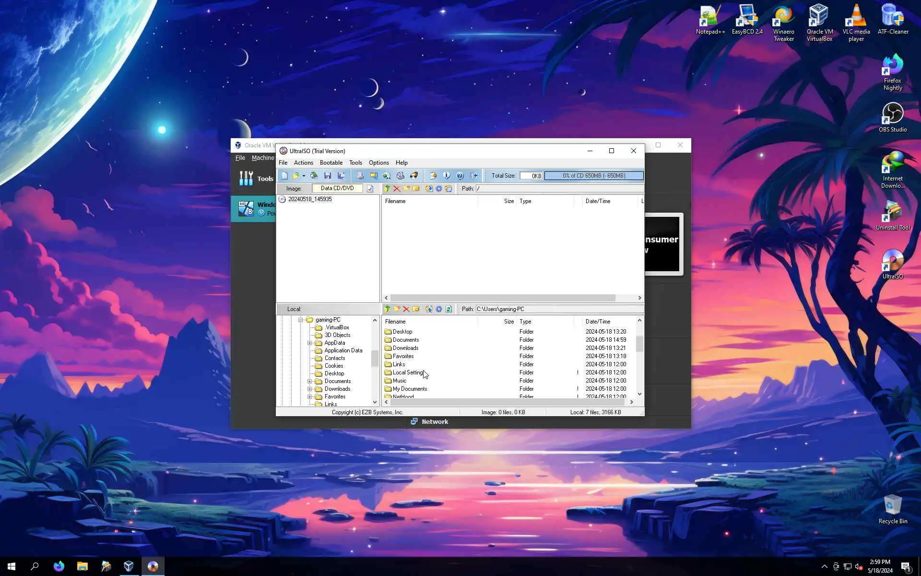921x576 pixels.
Task: Click the image properties check icon beside Data CD/DVD
Action: [x=370, y=189]
